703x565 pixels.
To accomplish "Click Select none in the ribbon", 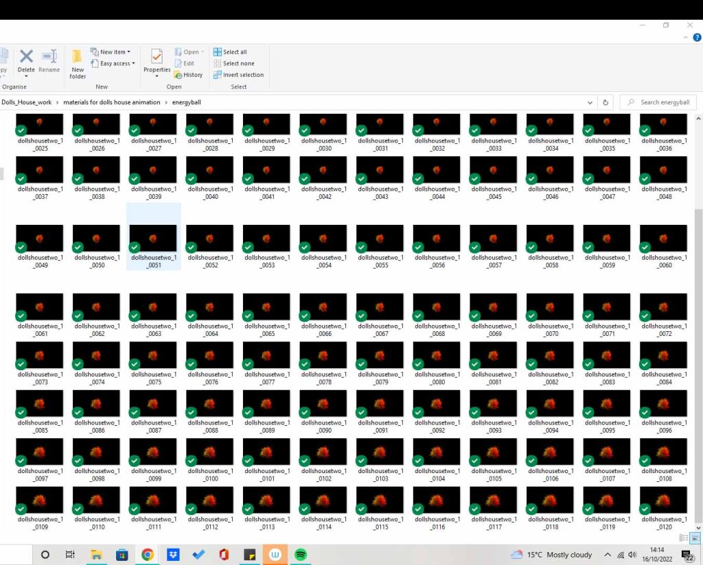I will click(233, 63).
